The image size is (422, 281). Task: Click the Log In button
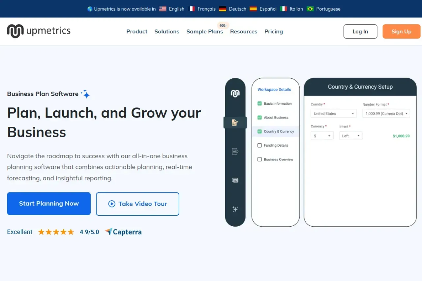[x=360, y=32]
